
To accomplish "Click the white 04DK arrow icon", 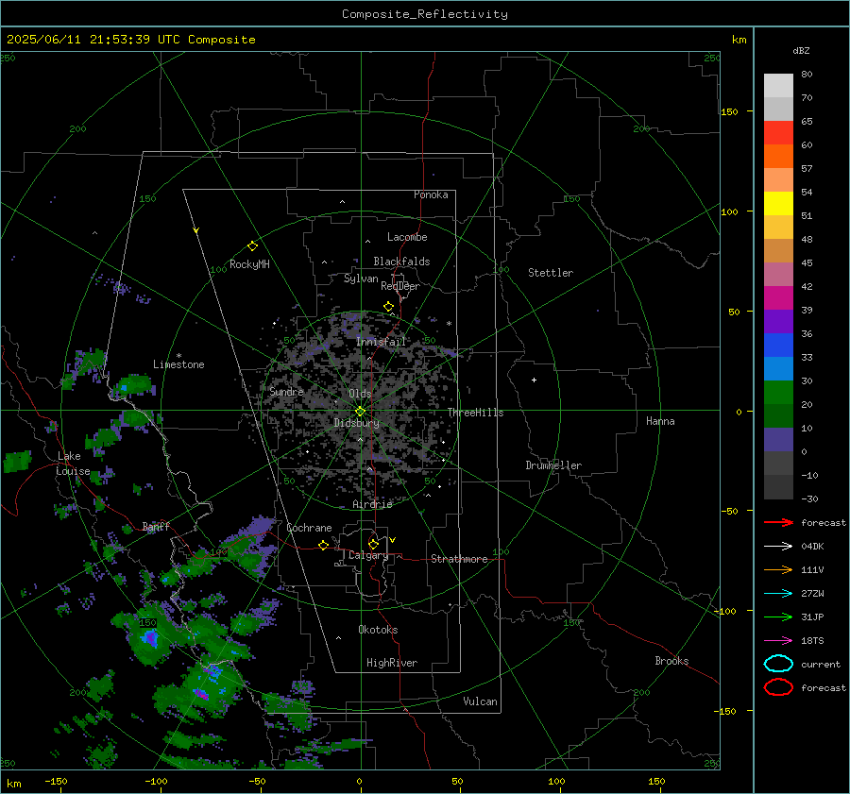I will 778,546.
